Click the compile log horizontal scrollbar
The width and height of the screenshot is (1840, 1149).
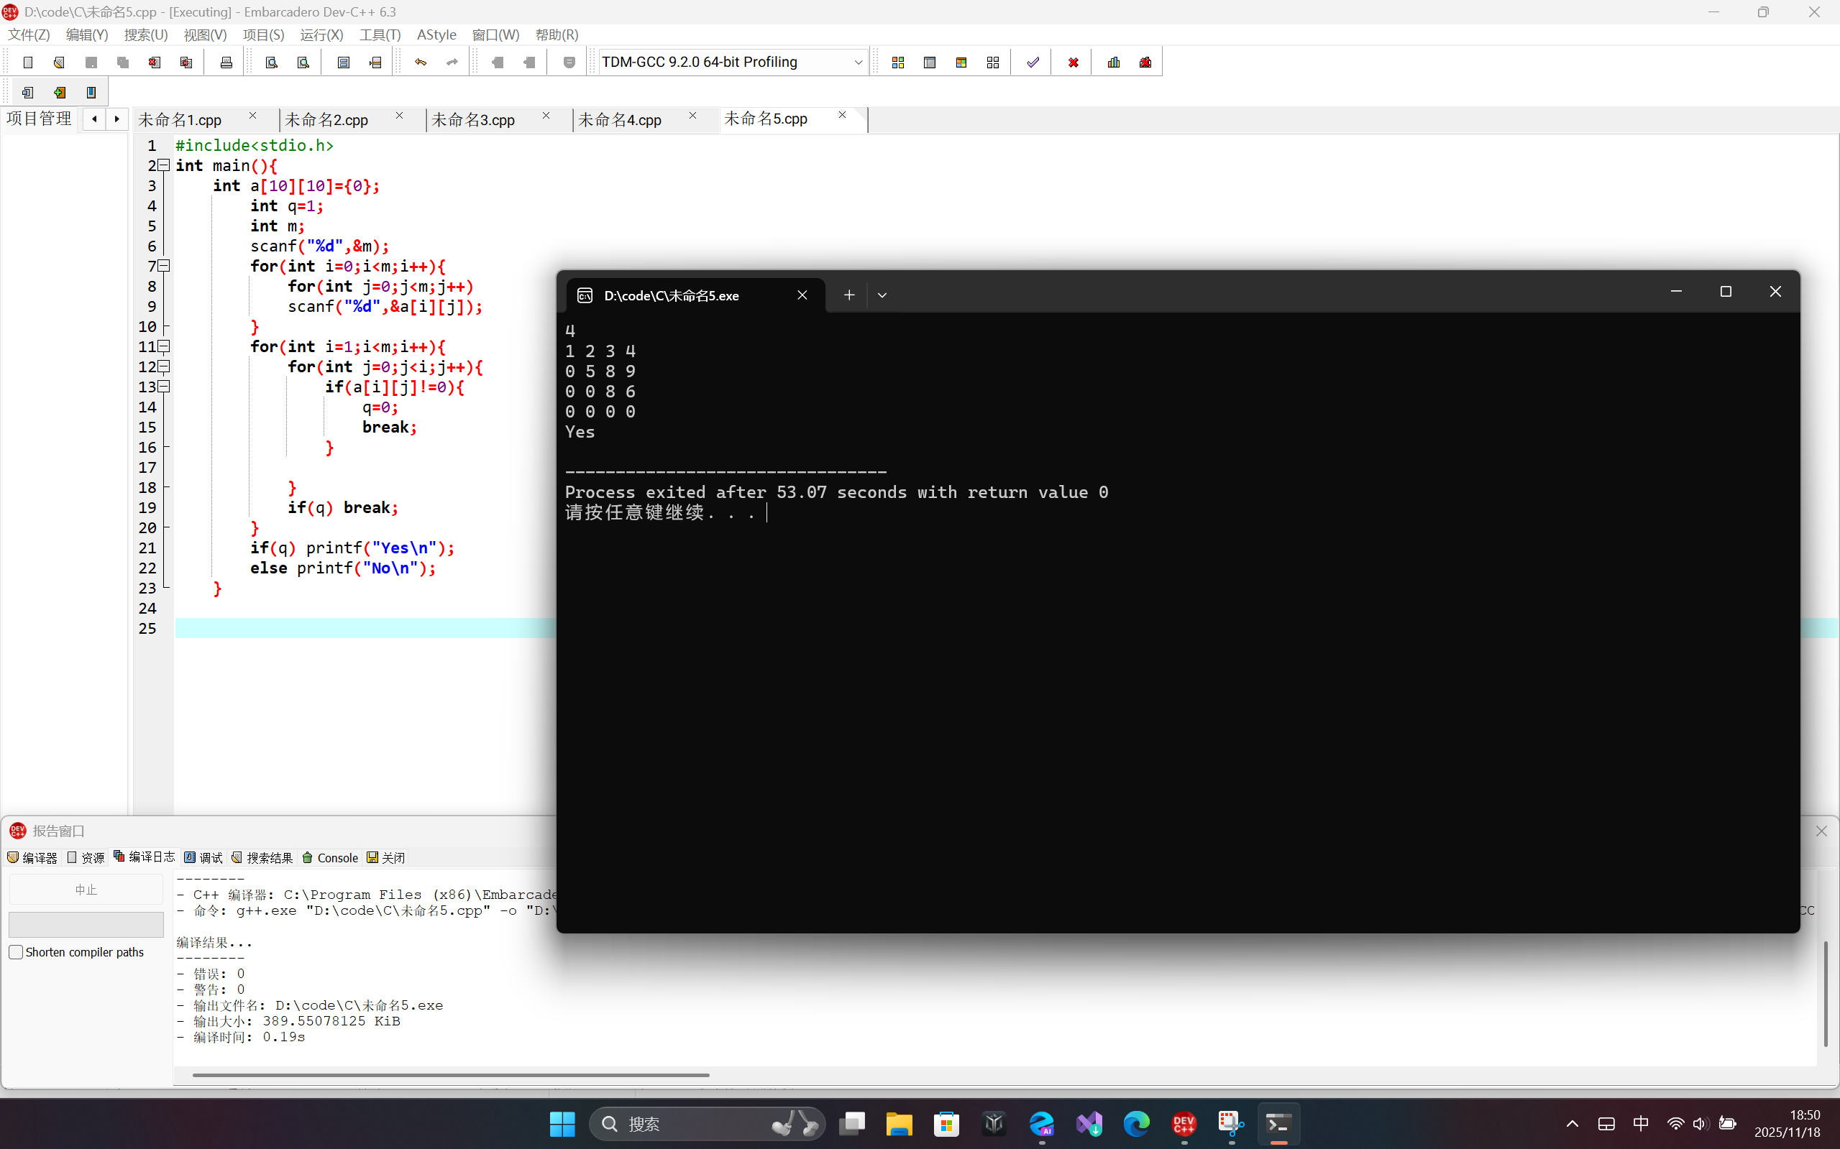[450, 1075]
